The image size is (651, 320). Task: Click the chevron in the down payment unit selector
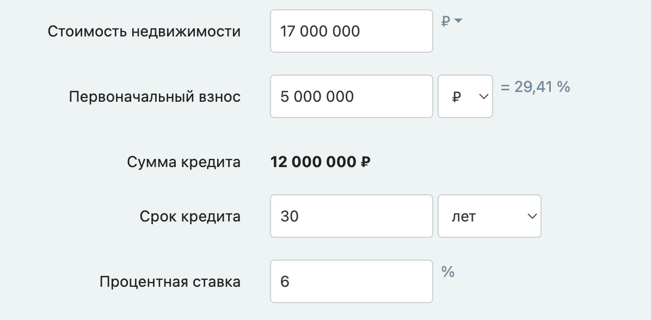click(x=483, y=96)
